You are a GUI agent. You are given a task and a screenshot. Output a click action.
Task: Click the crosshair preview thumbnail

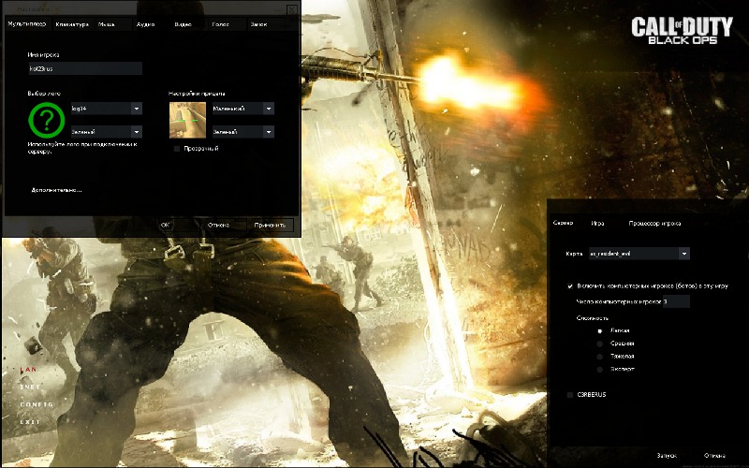point(188,121)
